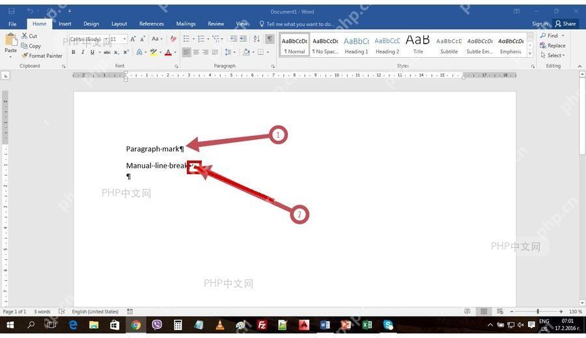Switch to the Insert tab
The width and height of the screenshot is (586, 338).
tap(64, 23)
